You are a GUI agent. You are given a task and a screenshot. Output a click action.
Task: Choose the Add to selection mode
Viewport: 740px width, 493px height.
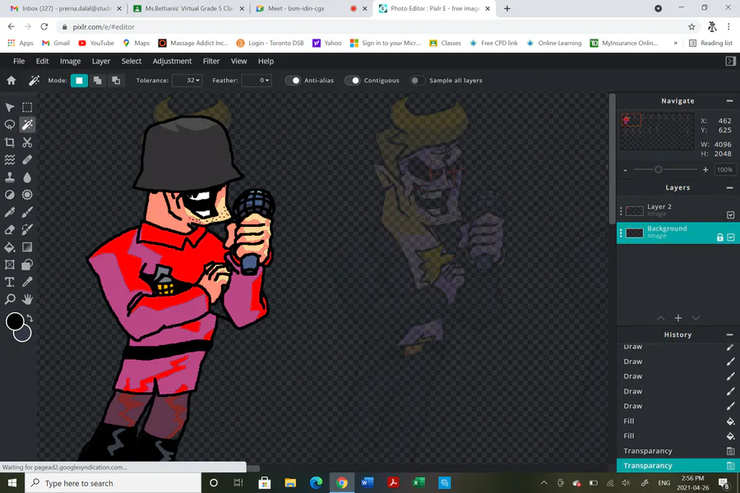(98, 81)
